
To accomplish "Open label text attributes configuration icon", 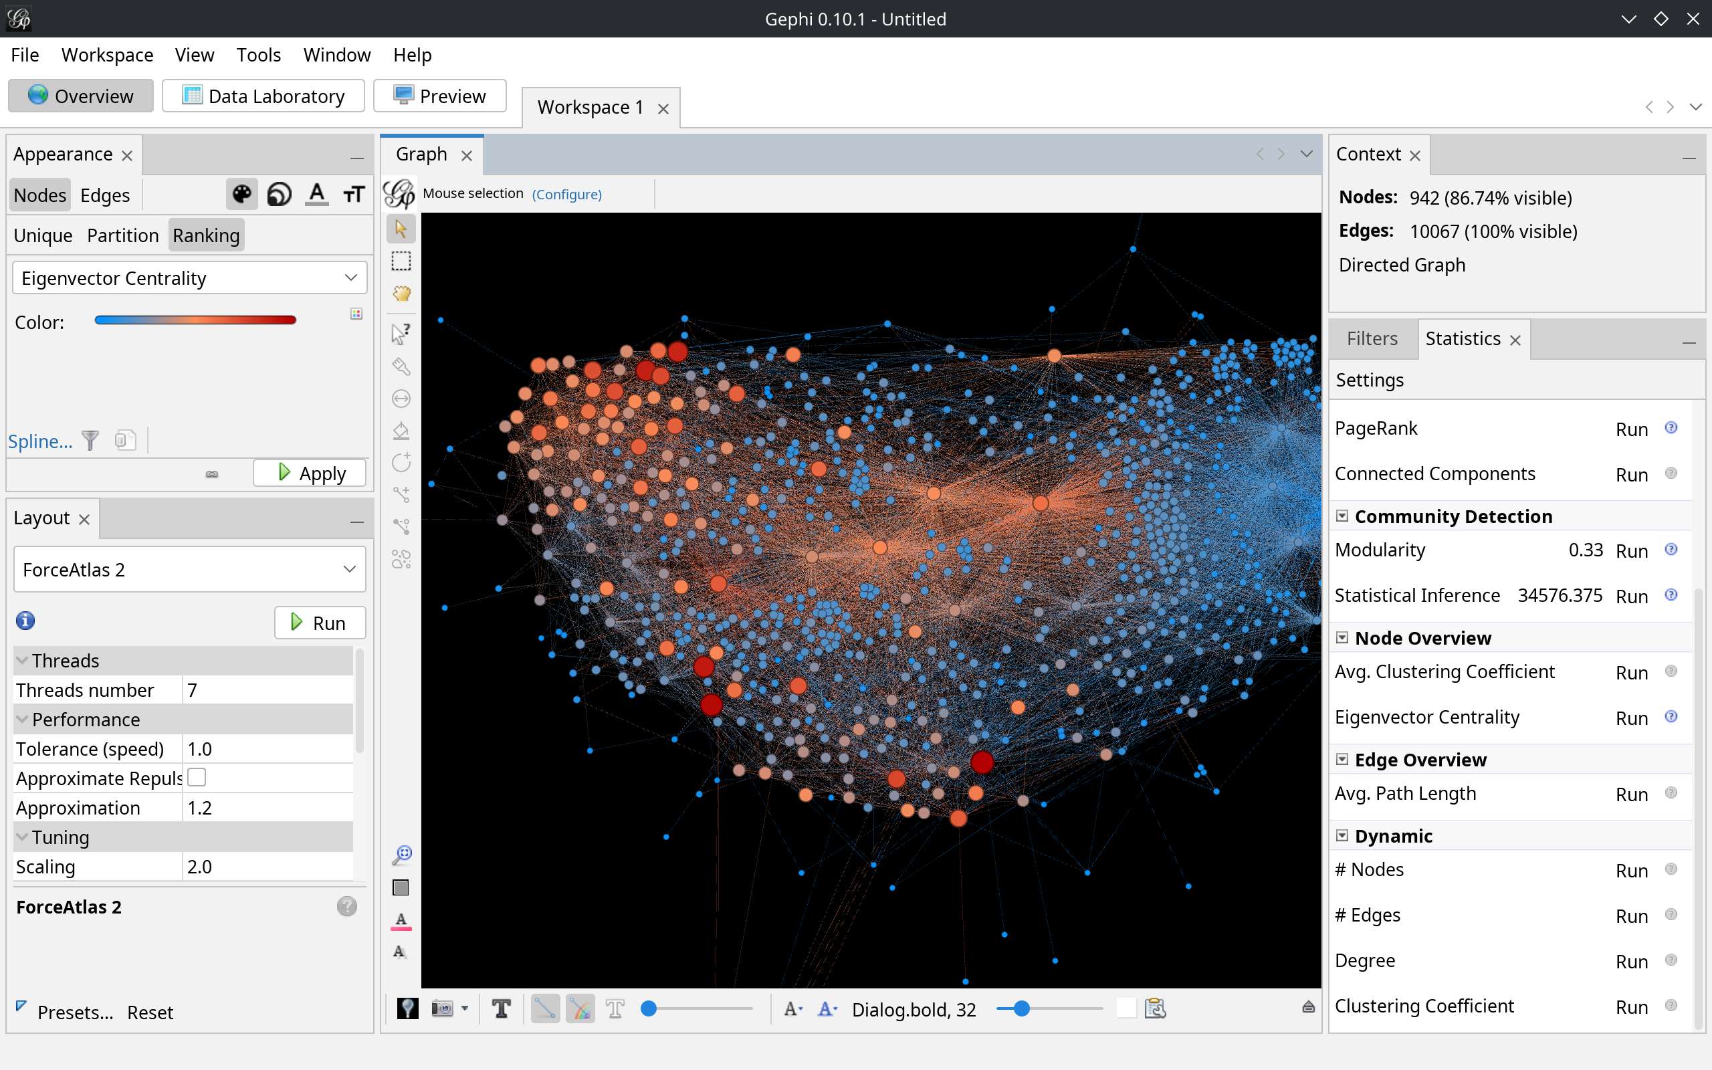I will [x=1154, y=1008].
